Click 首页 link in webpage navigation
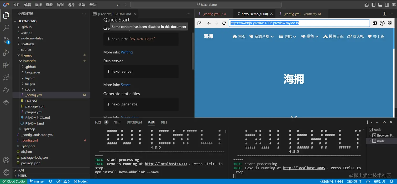This screenshot has width=397, height=184. click(239, 36)
